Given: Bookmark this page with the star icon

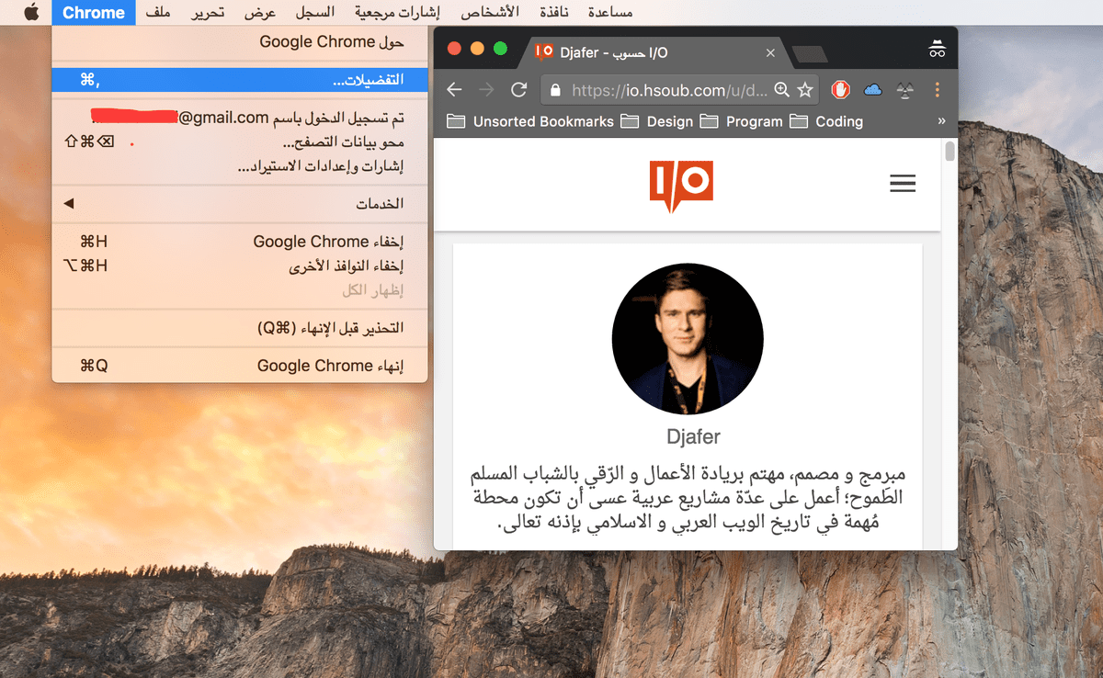Looking at the screenshot, I should pos(805,90).
